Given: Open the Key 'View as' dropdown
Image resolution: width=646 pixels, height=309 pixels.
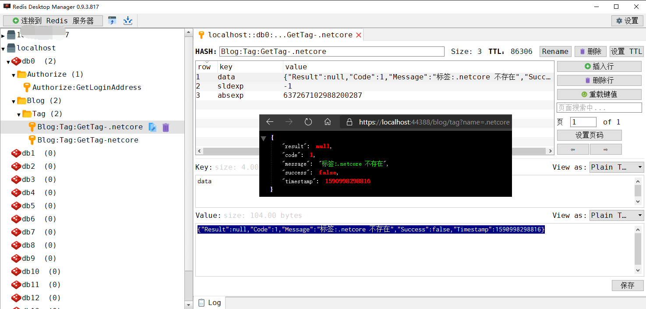Looking at the screenshot, I should (616, 167).
